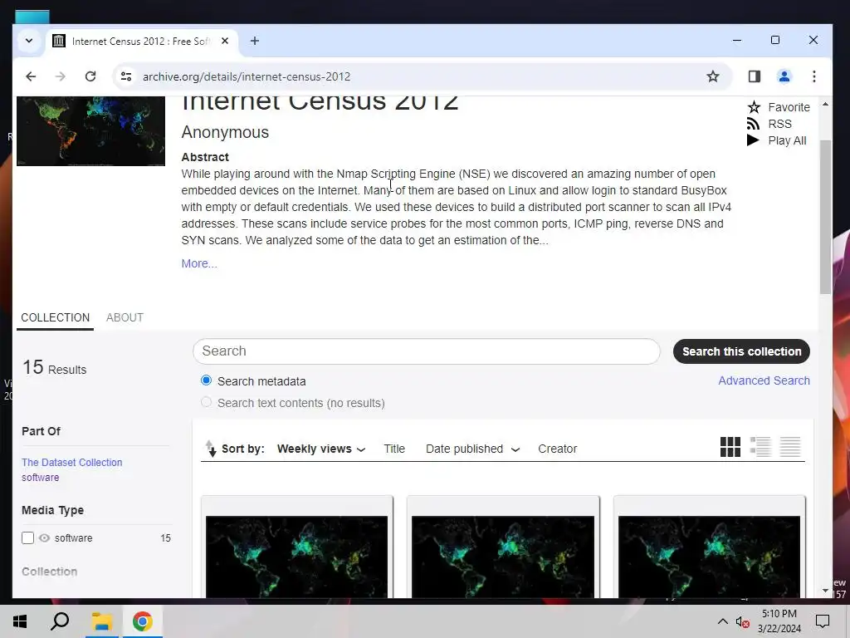The image size is (850, 638).
Task: Click the 15 Results count text
Action: (x=54, y=368)
